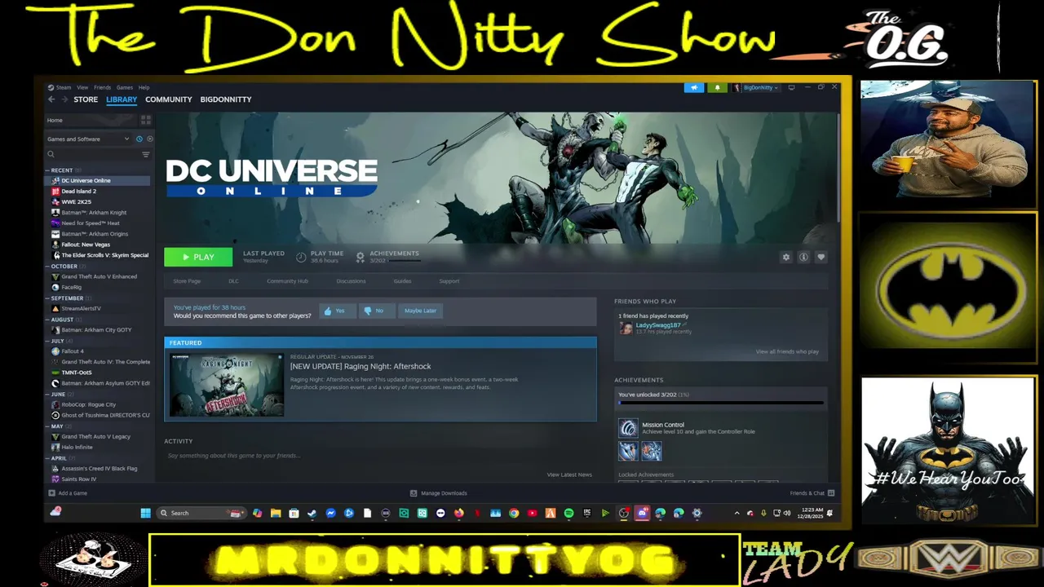Click View all friends who play

pyautogui.click(x=787, y=351)
